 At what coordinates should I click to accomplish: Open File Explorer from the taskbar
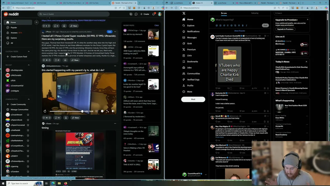coord(59,183)
